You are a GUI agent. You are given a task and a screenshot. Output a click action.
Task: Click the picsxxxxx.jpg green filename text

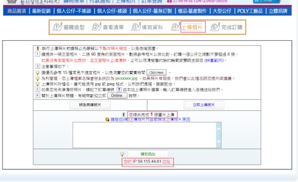(126, 79)
